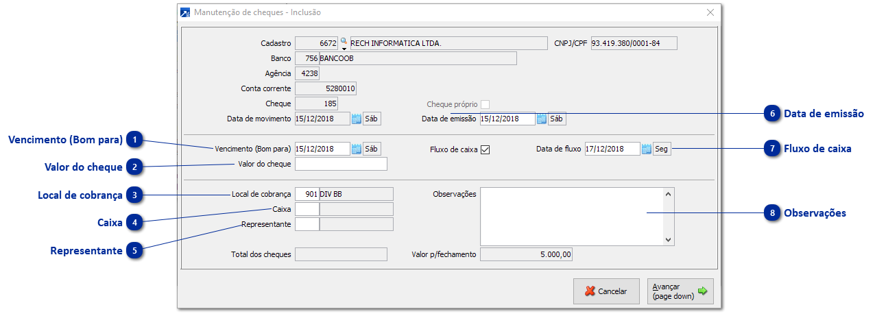The width and height of the screenshot is (875, 316).
Task: Open calendar for Vencimento (Bom para)
Action: point(357,149)
